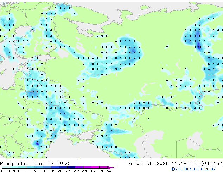Click the '35' legend label
The width and height of the screenshot is (223, 172).
84,171
